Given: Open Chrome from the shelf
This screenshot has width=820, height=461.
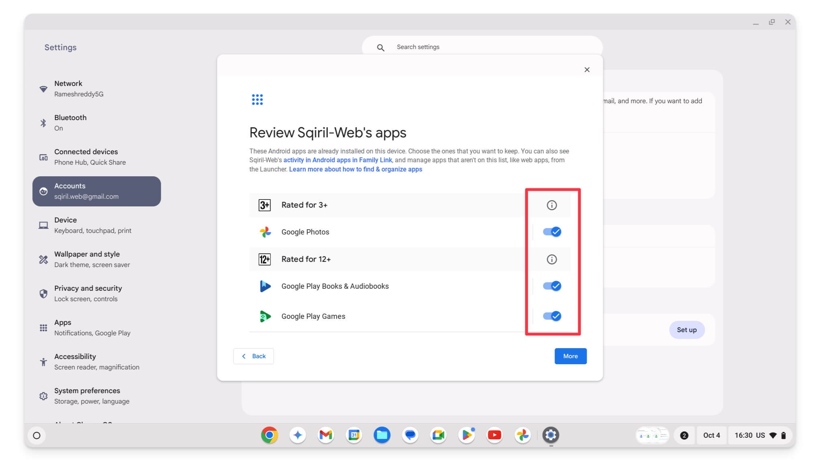Looking at the screenshot, I should tap(270, 435).
